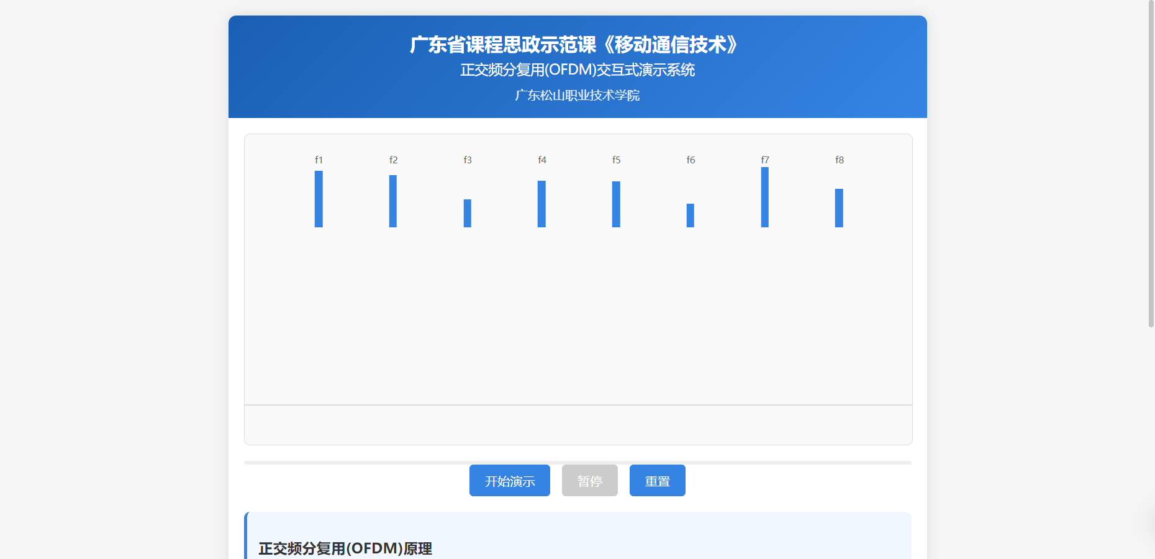Reset the demo with 重置 button
This screenshot has height=559, width=1155.
pyautogui.click(x=657, y=481)
